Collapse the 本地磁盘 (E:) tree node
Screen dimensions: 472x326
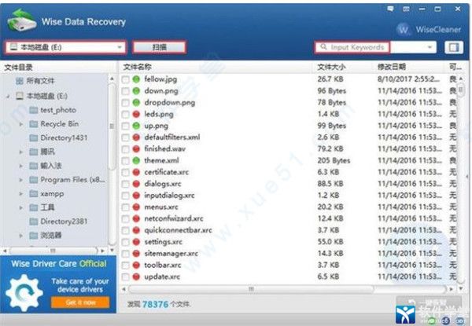8,96
